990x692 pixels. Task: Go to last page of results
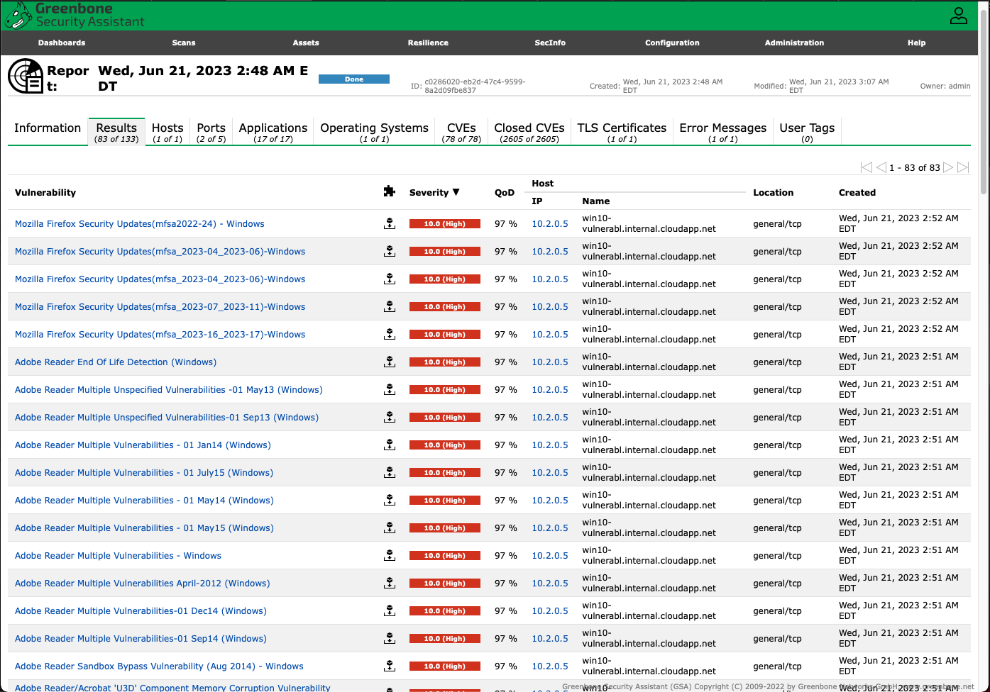[963, 167]
